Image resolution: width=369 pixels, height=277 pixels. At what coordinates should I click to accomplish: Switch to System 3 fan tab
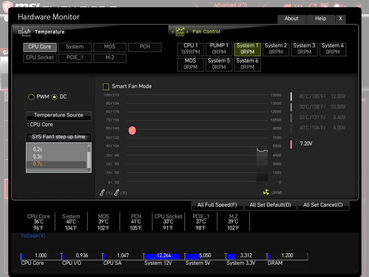[x=304, y=49]
